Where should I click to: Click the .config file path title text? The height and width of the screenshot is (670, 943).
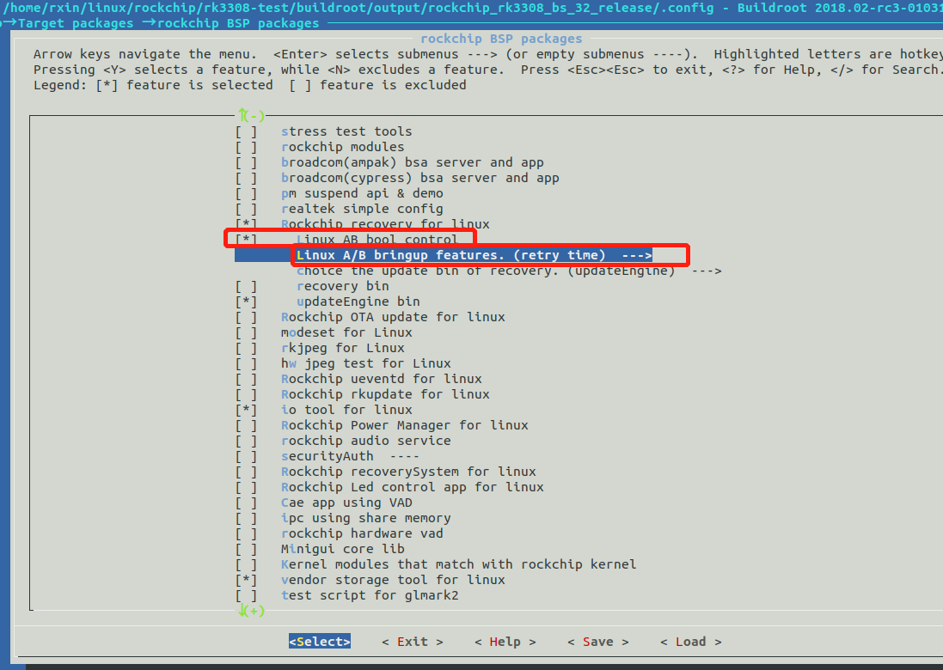pyautogui.click(x=358, y=9)
